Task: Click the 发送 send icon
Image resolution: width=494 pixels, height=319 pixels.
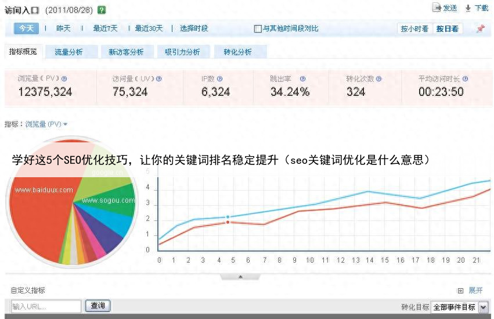Action: point(437,8)
